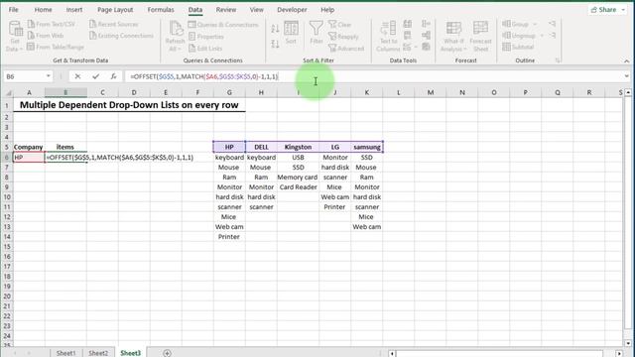Launch Text to Columns wizard
The height and width of the screenshot is (357, 635).
388,37
